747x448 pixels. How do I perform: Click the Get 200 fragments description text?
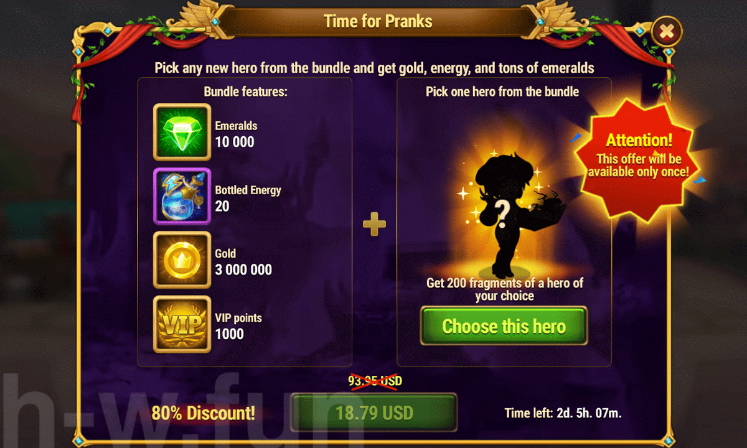click(504, 289)
